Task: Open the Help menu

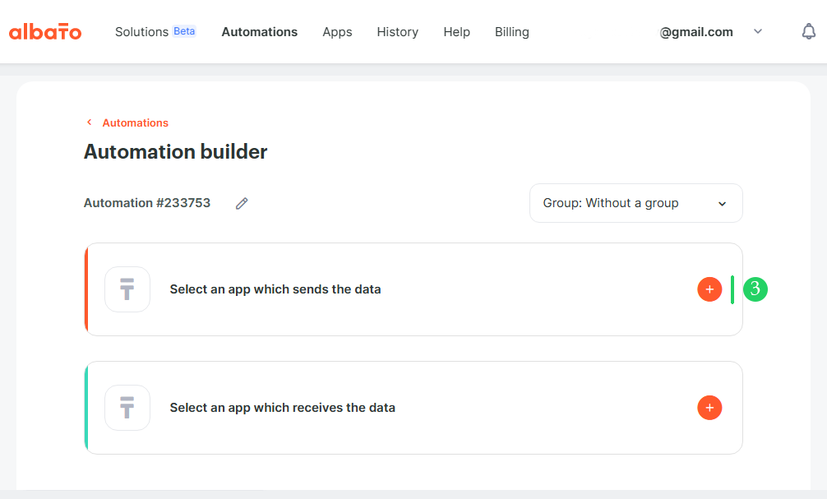Action: click(x=457, y=32)
